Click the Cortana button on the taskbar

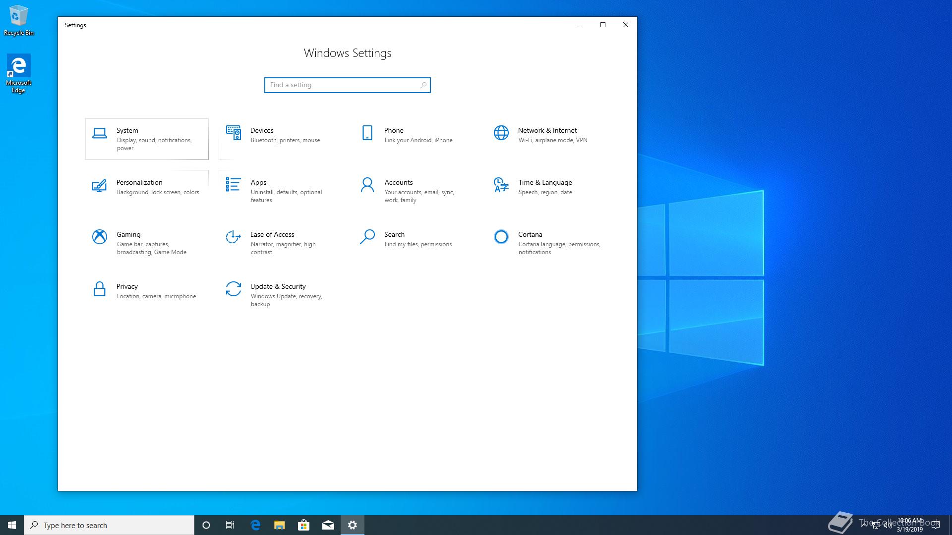(206, 525)
